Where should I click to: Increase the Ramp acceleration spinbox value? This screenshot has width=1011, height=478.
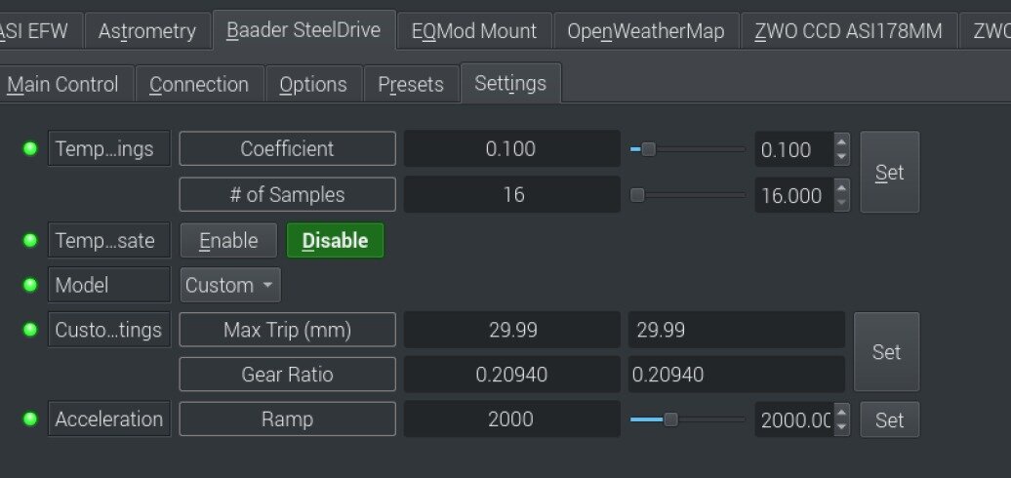(x=841, y=412)
